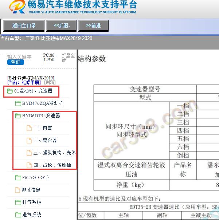Viewport: 219px width, 220px height.
Task: Click the 刷新 refresh link
Action: 50,82
